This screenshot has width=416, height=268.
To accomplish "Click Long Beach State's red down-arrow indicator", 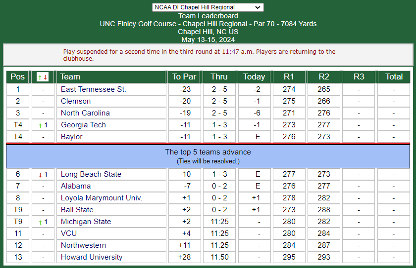I will pos(40,175).
